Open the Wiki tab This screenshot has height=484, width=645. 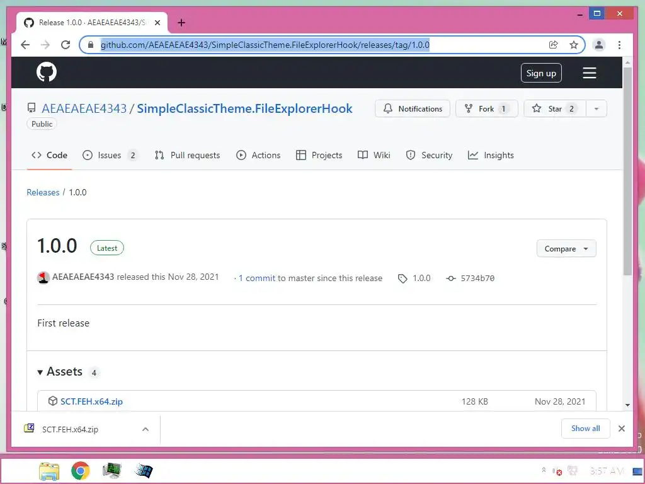click(x=374, y=155)
